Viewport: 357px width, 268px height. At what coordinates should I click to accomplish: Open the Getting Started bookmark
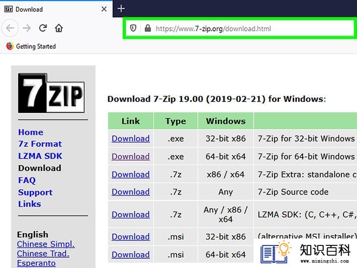pos(31,46)
